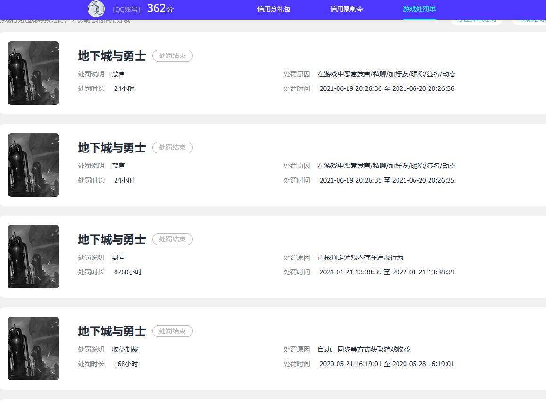Select the 游戏处罚单 tab
Image resolution: width=546 pixels, height=408 pixels.
(x=419, y=9)
